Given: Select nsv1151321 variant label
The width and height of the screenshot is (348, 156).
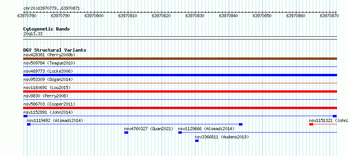Looking at the screenshot, I should (x=328, y=120).
